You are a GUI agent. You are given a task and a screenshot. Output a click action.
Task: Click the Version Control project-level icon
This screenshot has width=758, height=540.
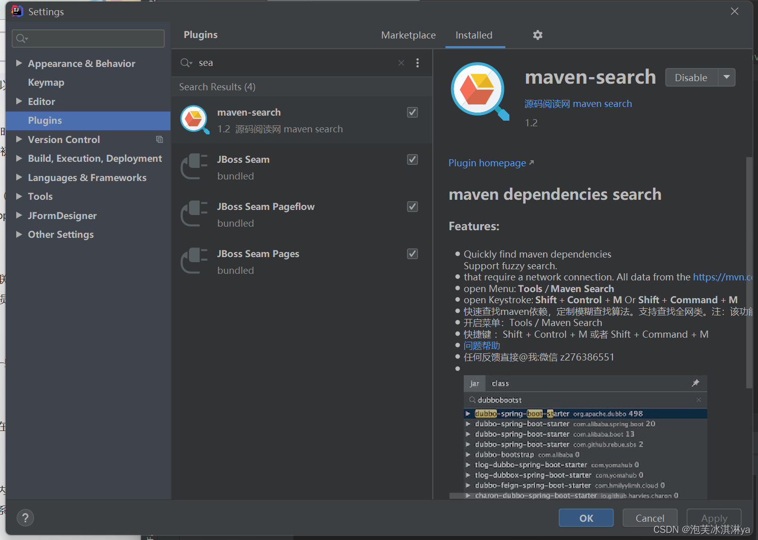coord(159,139)
